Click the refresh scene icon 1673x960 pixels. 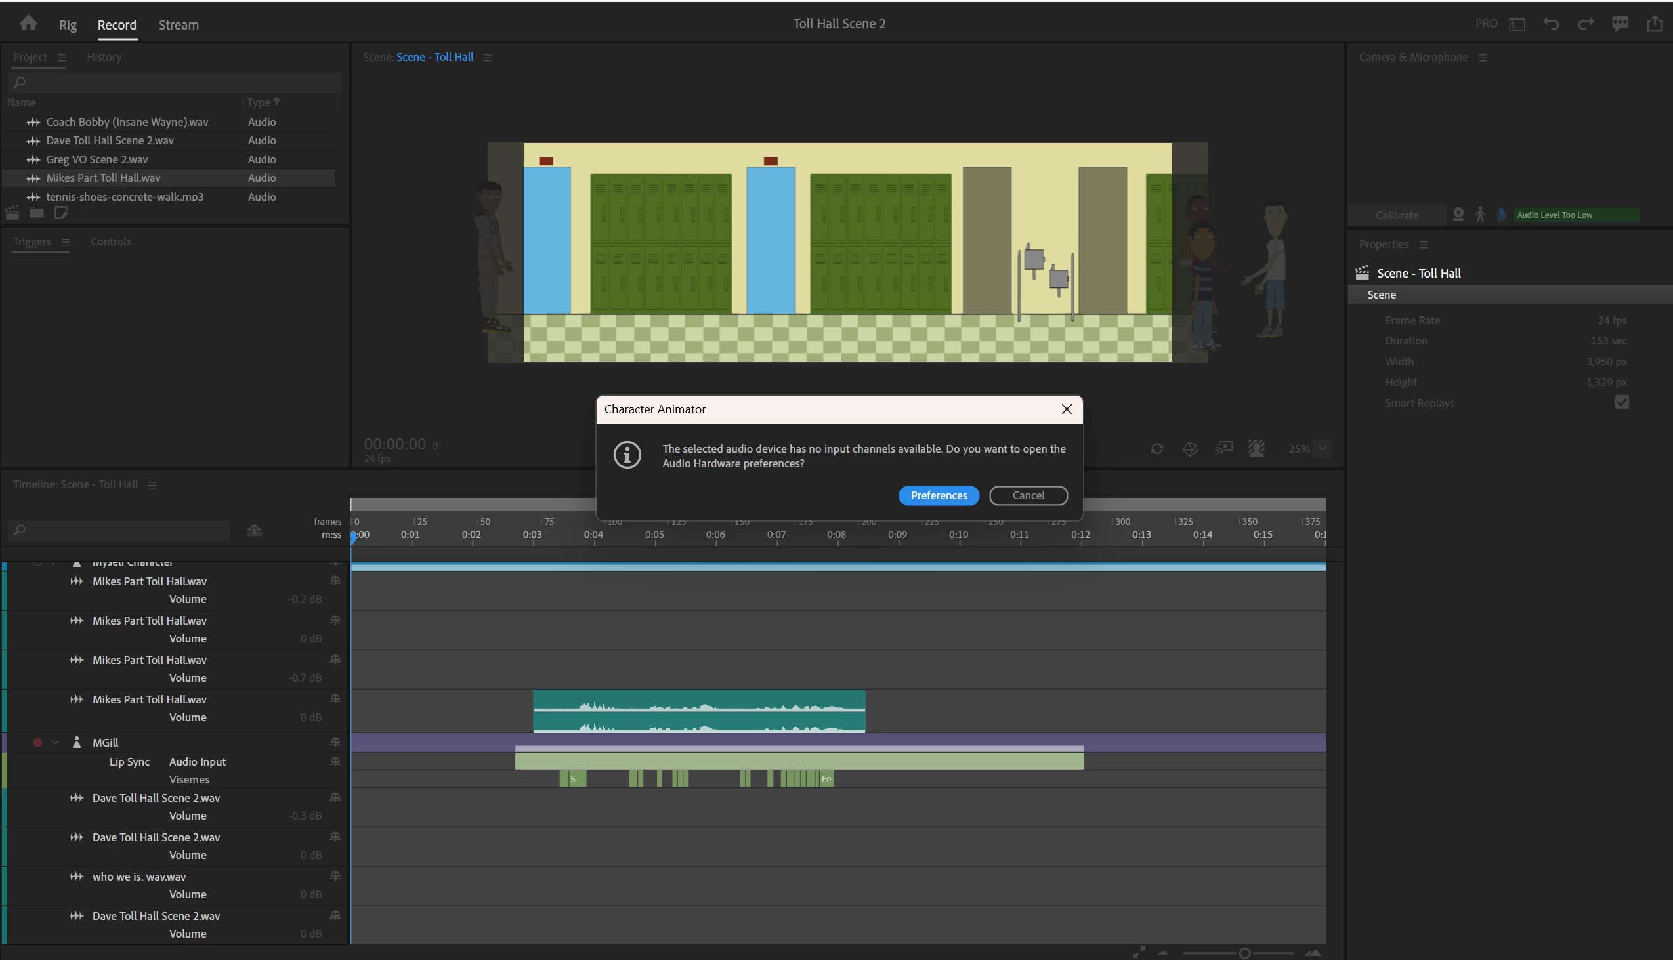(1156, 449)
